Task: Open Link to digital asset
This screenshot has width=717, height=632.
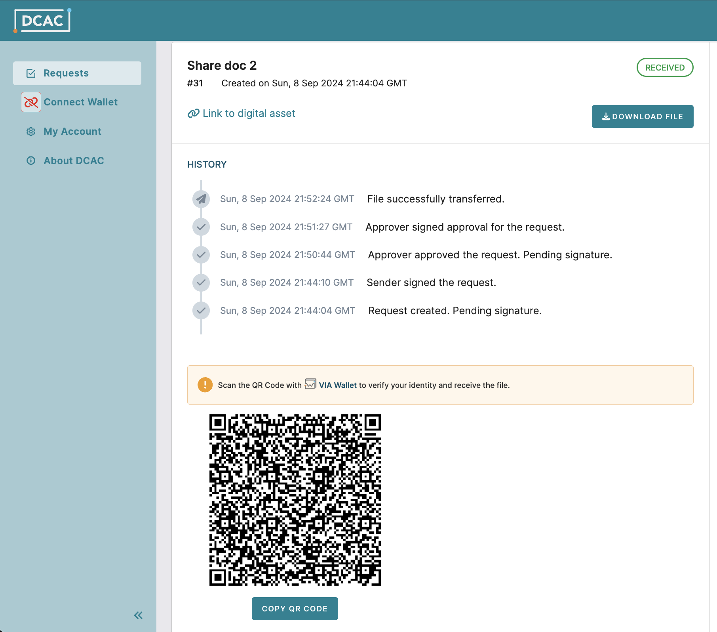Action: [x=249, y=113]
